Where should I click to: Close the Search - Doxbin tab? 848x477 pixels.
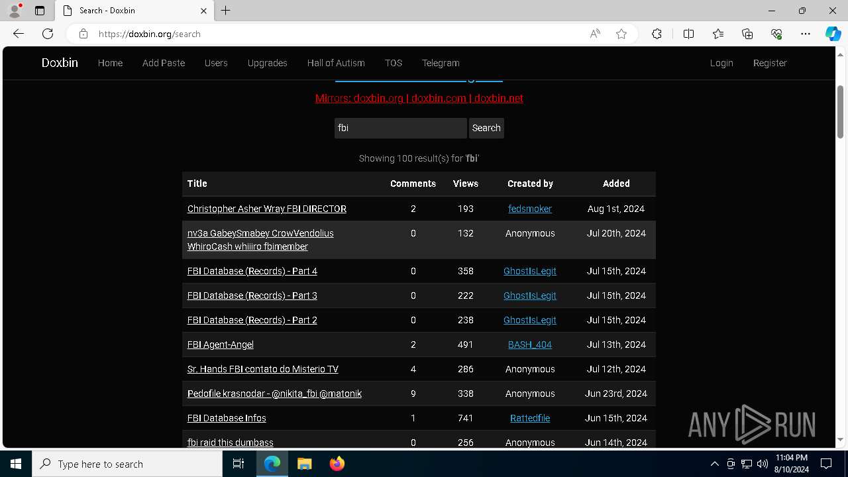[203, 11]
